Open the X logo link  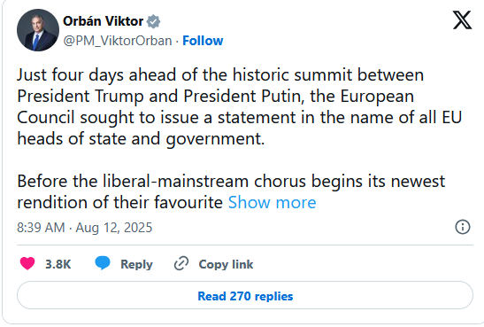tap(462, 20)
